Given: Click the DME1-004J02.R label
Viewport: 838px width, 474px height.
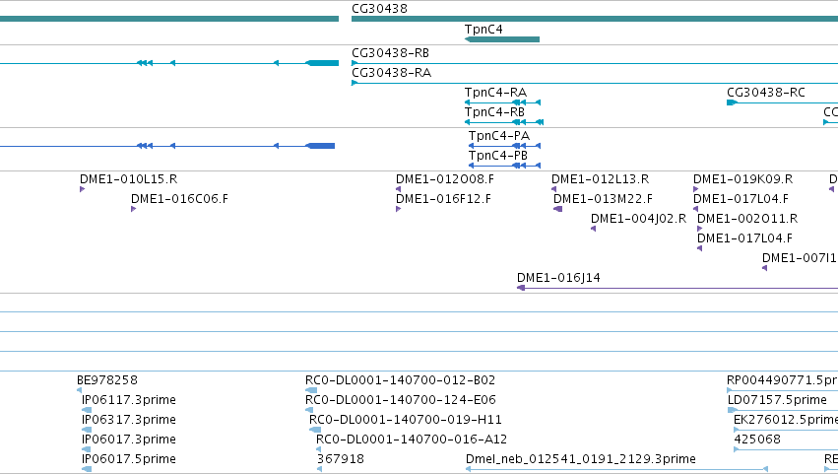Looking at the screenshot, I should (x=638, y=219).
